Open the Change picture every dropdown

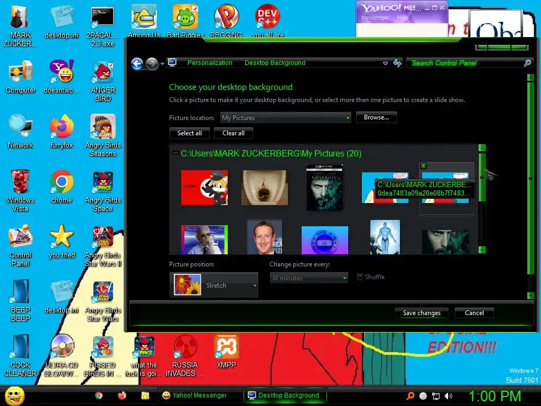[x=309, y=278]
